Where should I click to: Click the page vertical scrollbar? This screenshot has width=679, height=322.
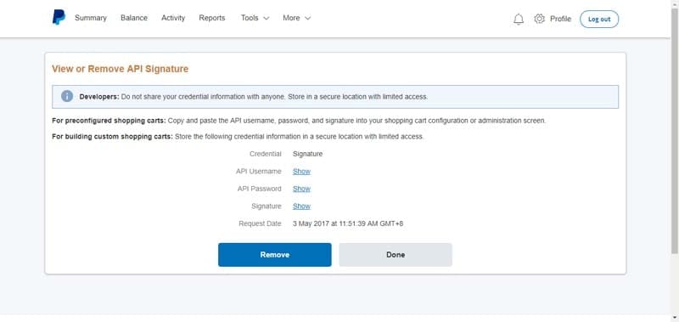click(675, 130)
